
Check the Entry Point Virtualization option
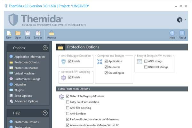(68, 102)
